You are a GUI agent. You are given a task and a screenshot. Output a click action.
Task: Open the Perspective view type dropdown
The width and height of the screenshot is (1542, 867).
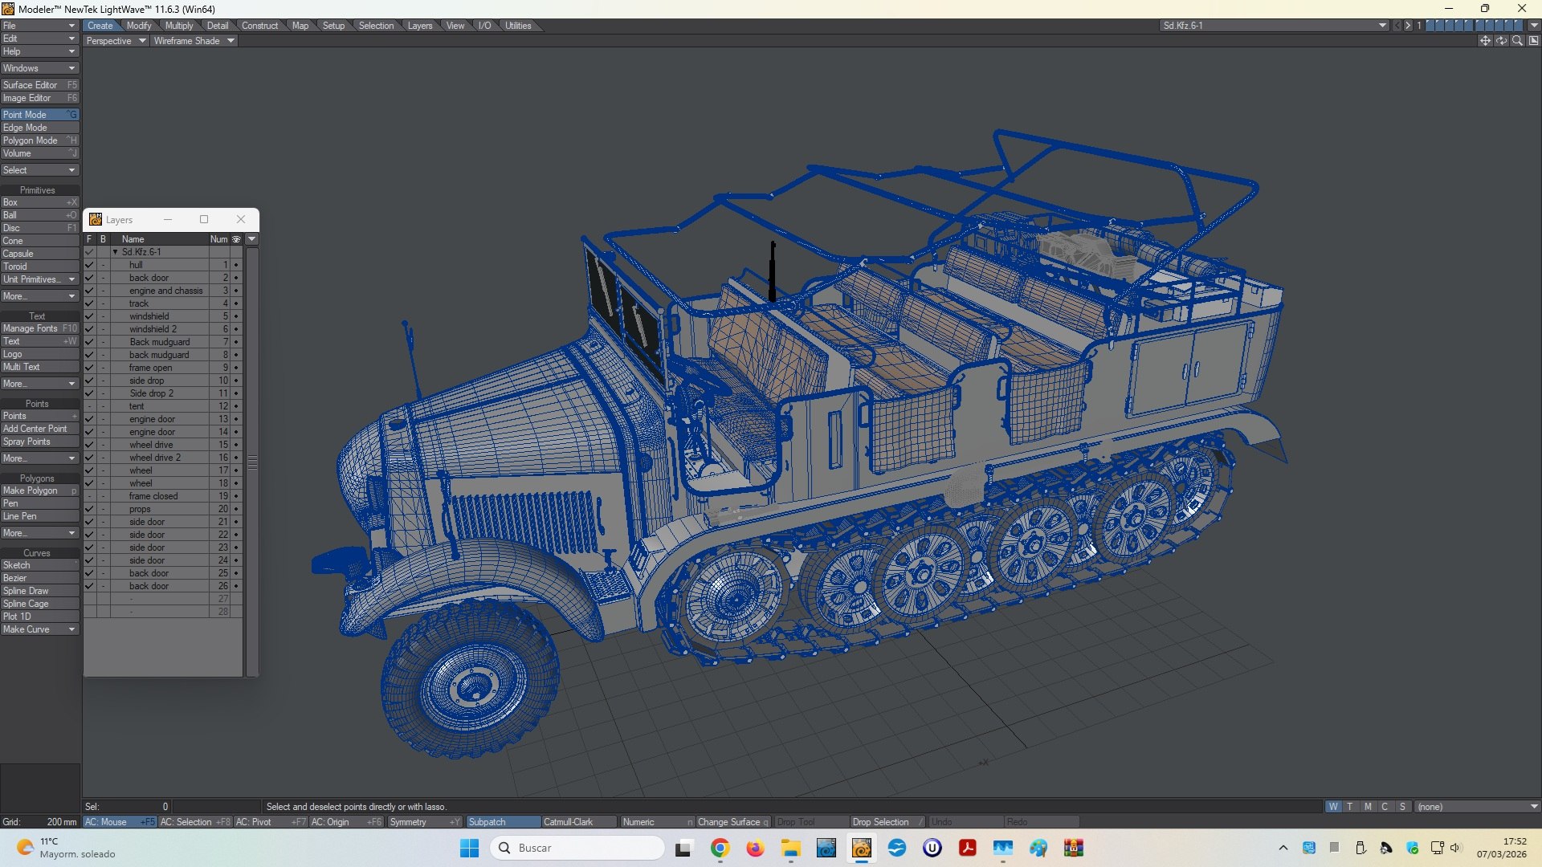pyautogui.click(x=116, y=41)
